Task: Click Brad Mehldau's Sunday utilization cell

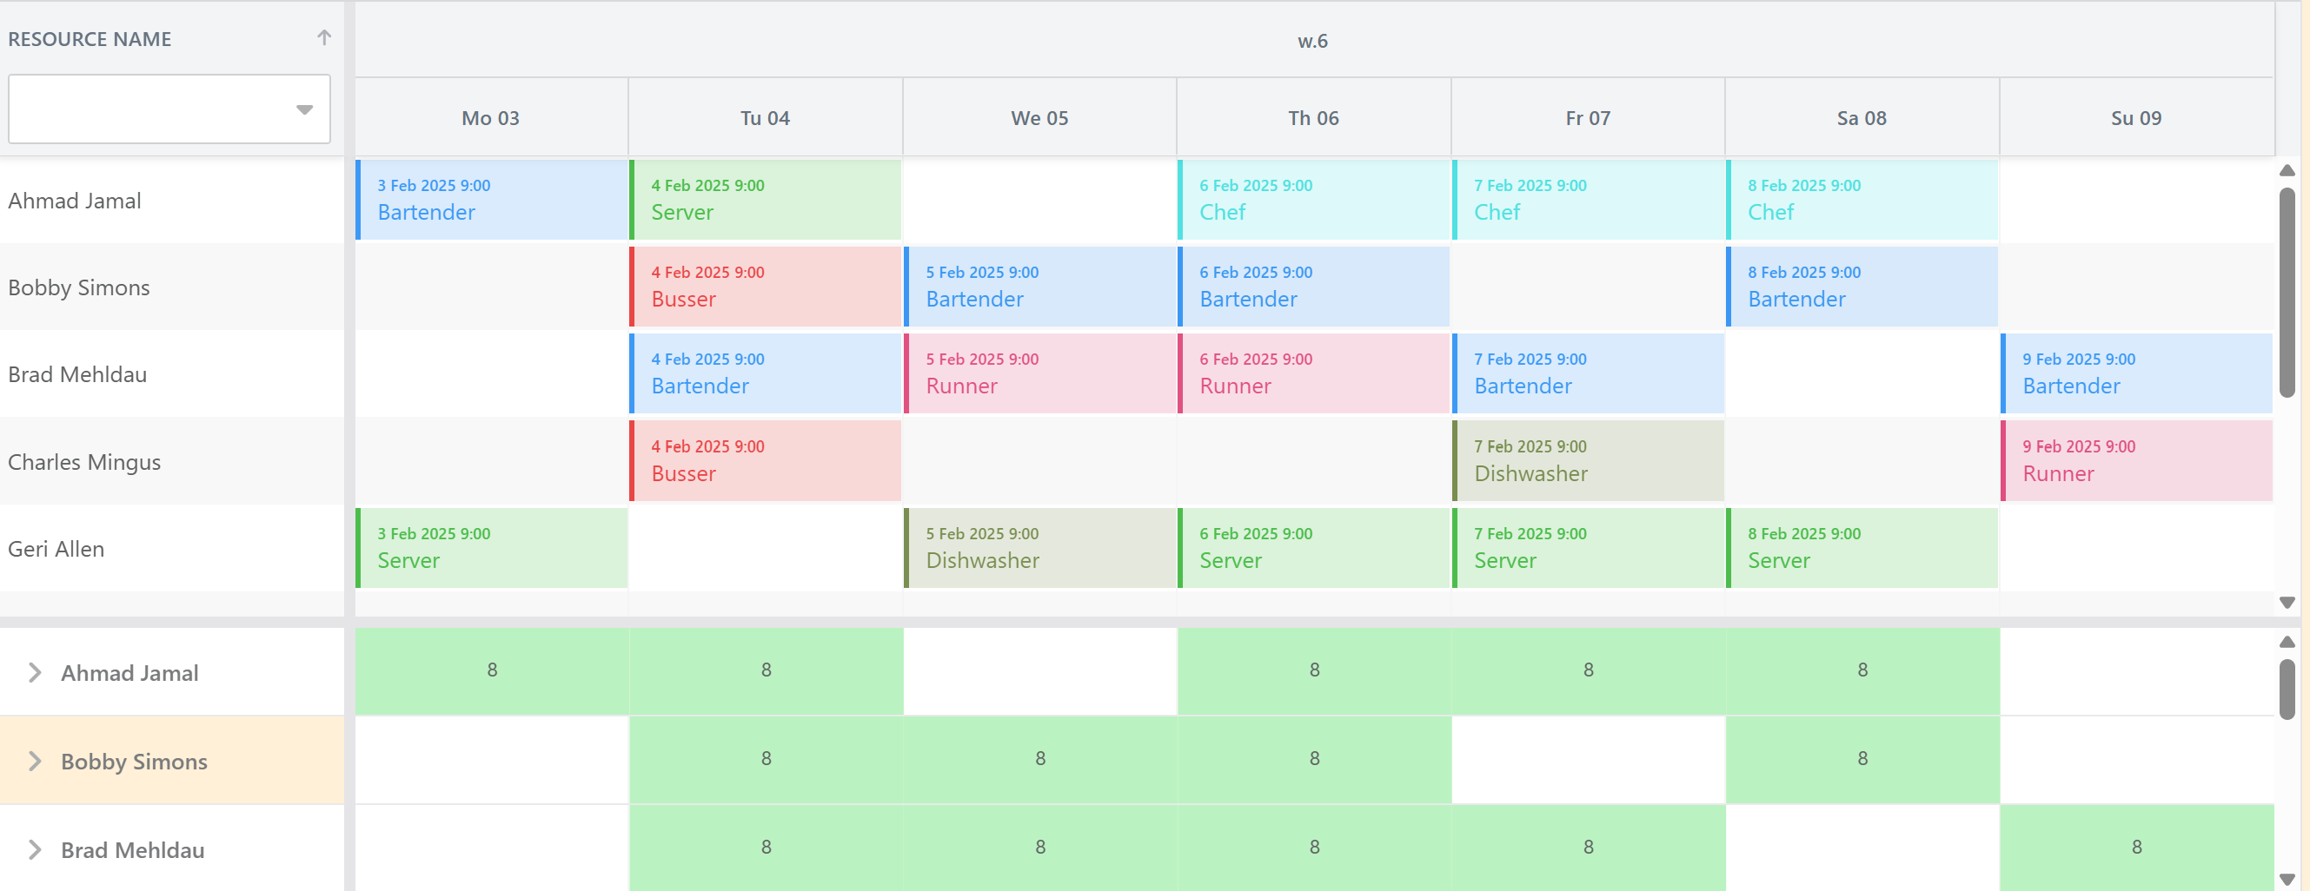Action: [2136, 847]
